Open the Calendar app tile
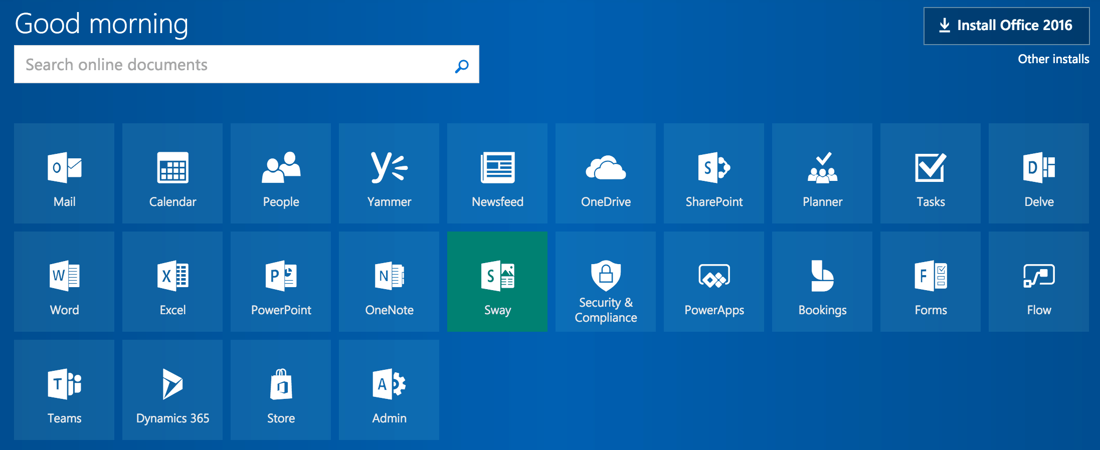 click(x=172, y=173)
